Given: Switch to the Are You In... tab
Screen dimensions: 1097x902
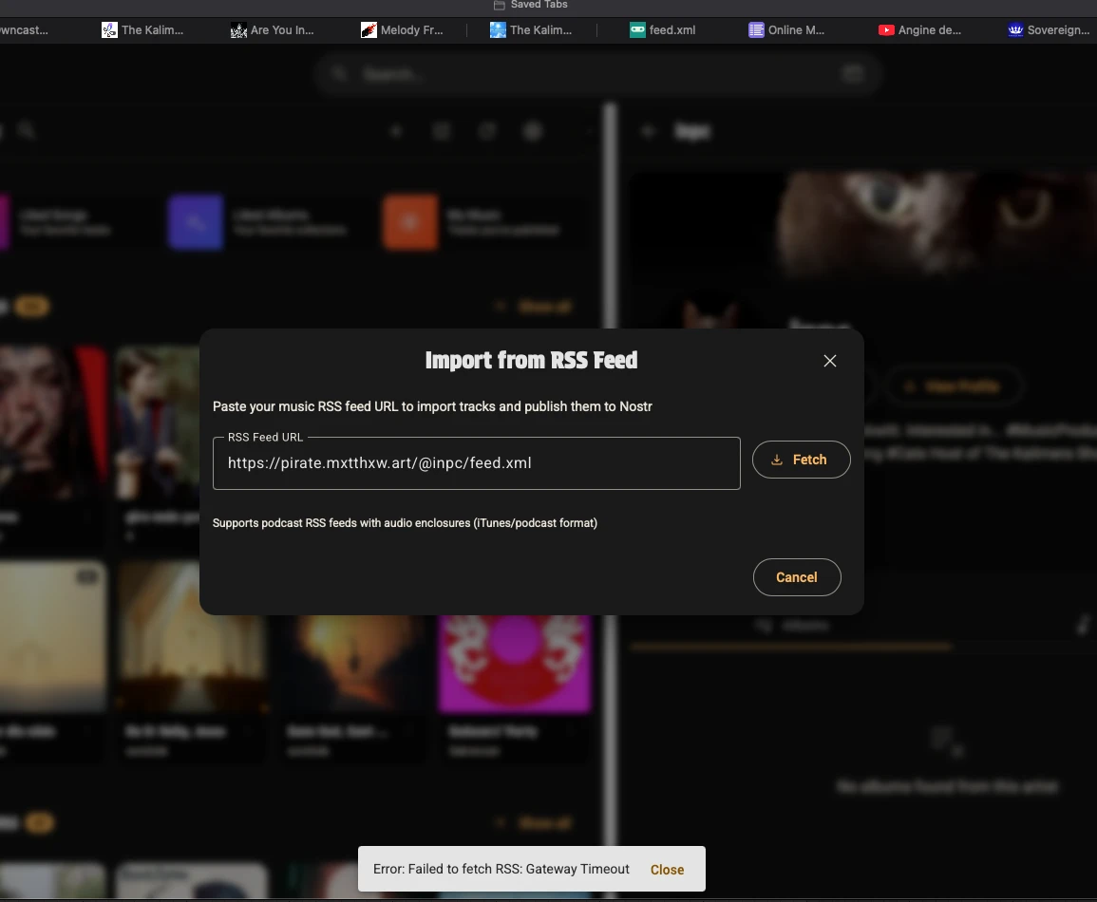Looking at the screenshot, I should [273, 30].
